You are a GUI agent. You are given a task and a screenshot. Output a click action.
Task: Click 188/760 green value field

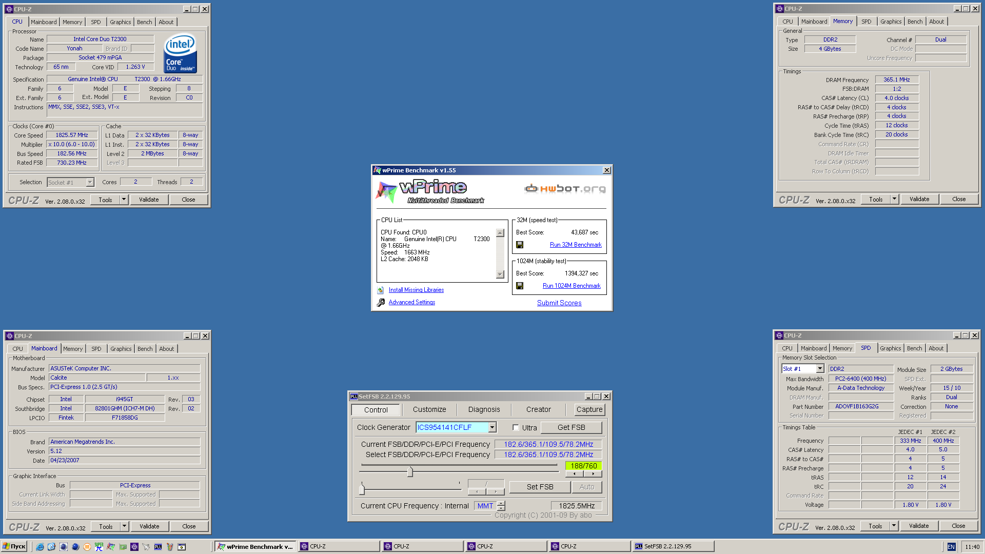point(584,466)
